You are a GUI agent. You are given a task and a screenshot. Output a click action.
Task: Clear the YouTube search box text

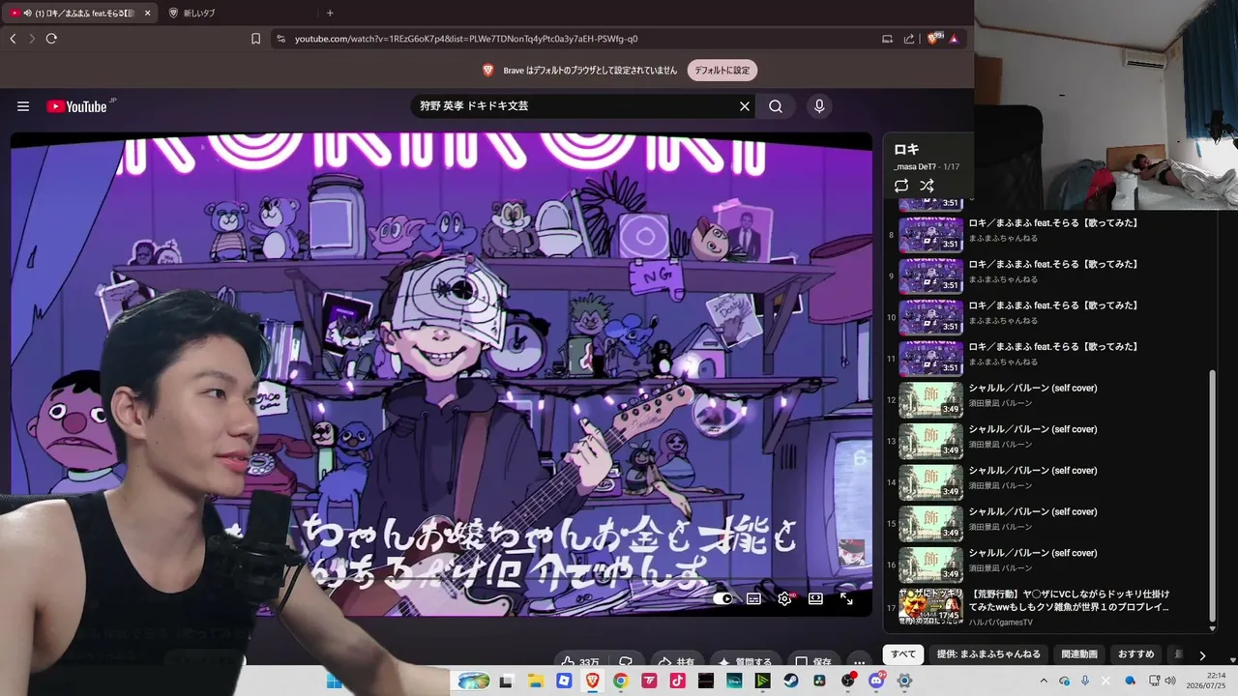coord(745,106)
